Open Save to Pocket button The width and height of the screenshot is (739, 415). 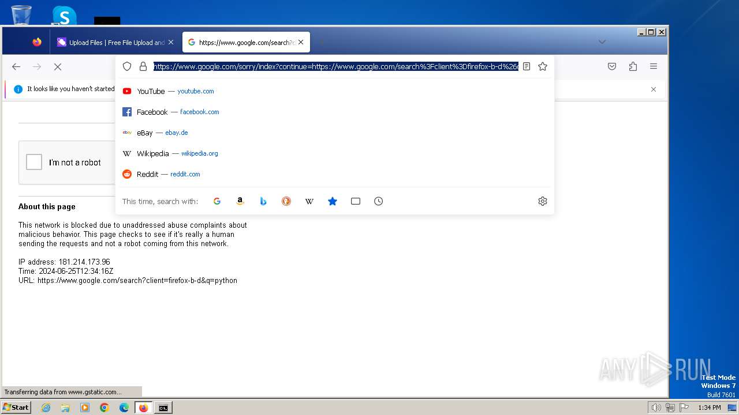click(x=612, y=67)
